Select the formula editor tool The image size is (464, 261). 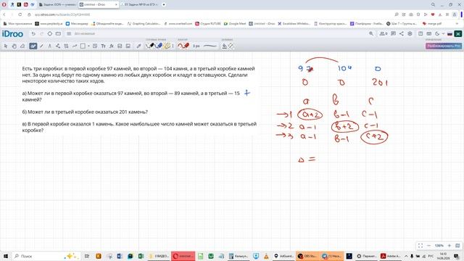click(x=111, y=46)
